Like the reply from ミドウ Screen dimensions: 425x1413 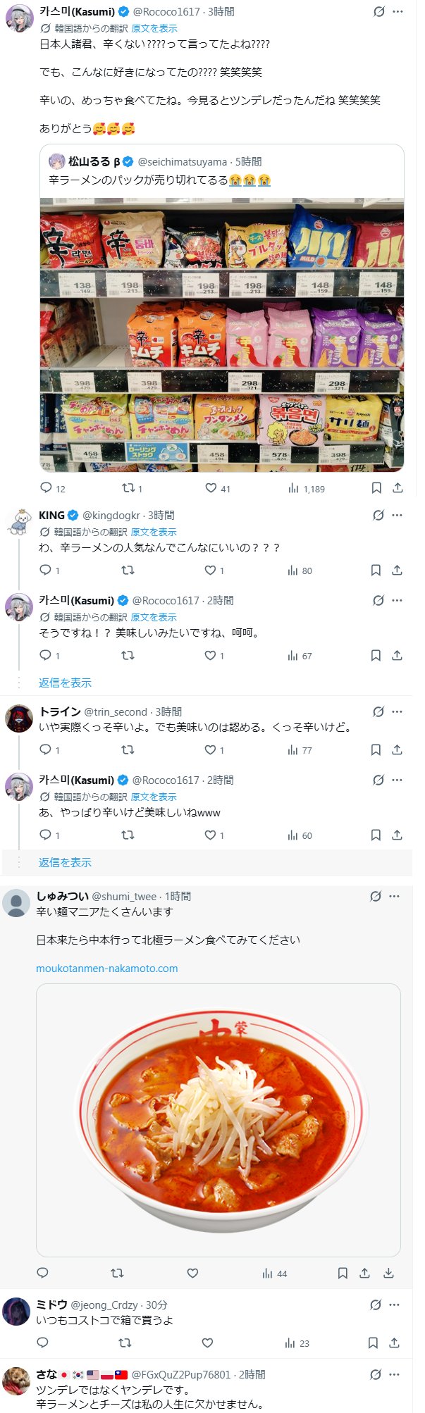click(x=207, y=1343)
